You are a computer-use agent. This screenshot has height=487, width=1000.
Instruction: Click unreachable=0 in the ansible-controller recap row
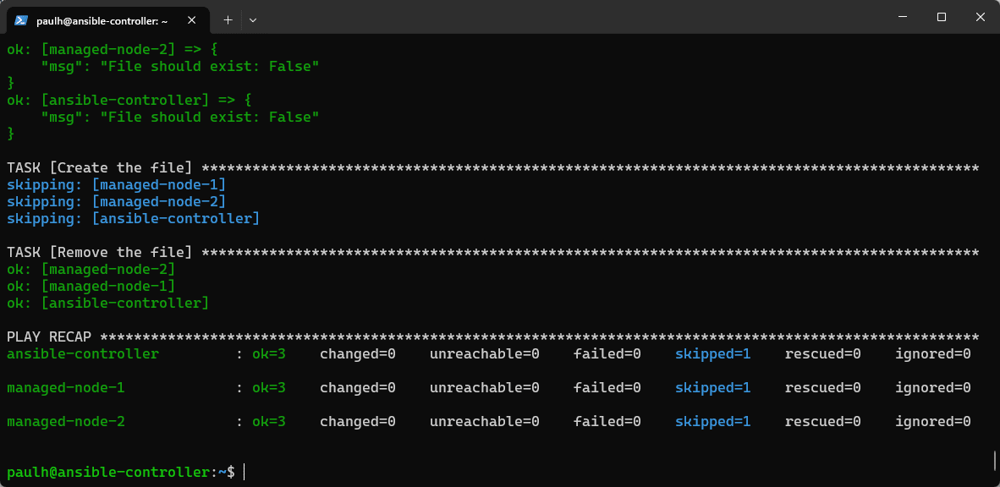[484, 353]
